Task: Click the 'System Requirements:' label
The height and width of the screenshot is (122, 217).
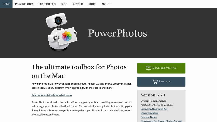Action: (x=153, y=101)
